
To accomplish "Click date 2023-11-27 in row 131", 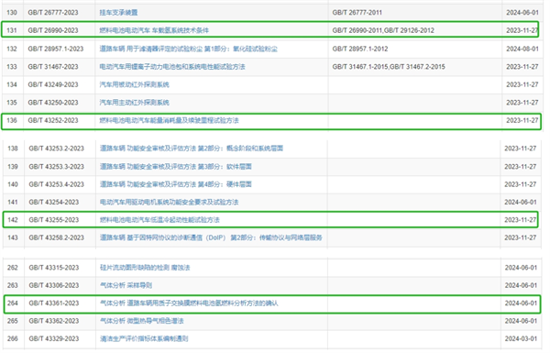I will click(x=522, y=30).
